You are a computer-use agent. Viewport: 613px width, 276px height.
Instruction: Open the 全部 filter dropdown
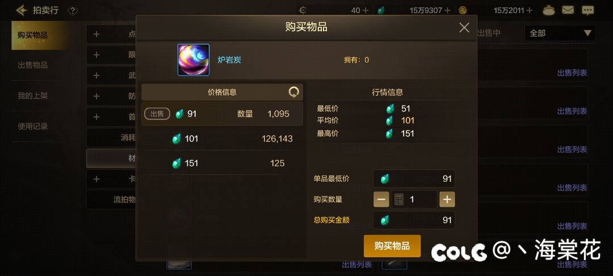pos(560,34)
